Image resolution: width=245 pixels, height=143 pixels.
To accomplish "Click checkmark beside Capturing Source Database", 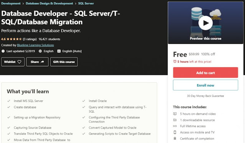I will coord(9,128).
